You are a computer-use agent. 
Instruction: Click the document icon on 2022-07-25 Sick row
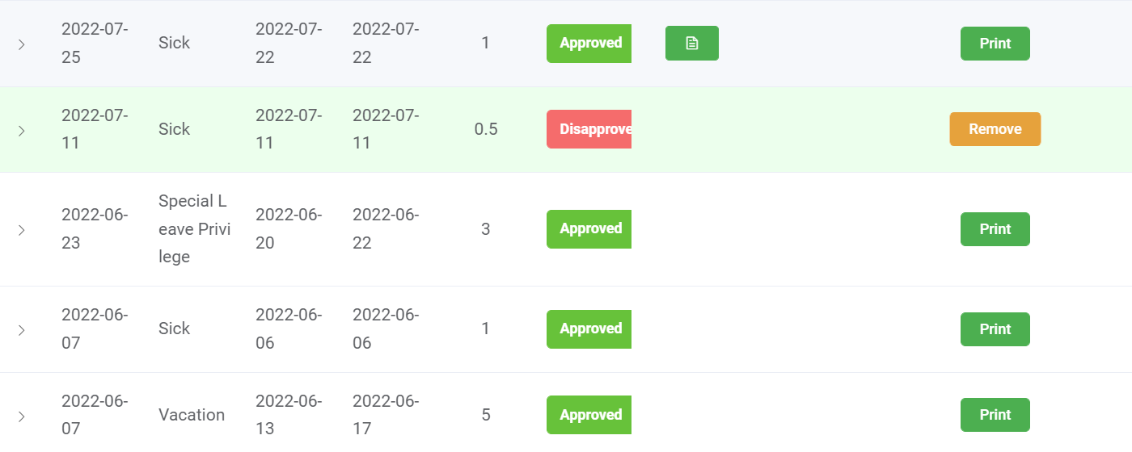pos(691,44)
